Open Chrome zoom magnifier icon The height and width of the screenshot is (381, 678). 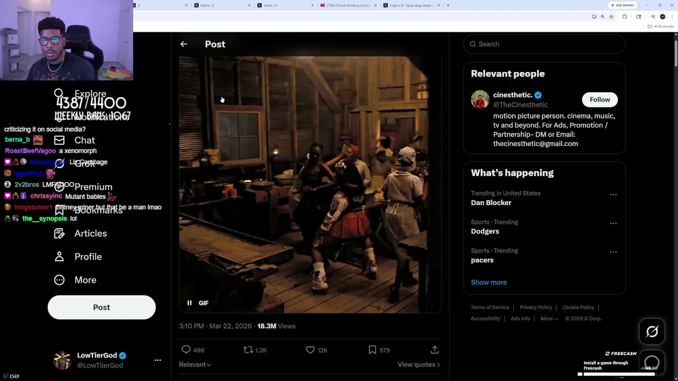[x=602, y=17]
